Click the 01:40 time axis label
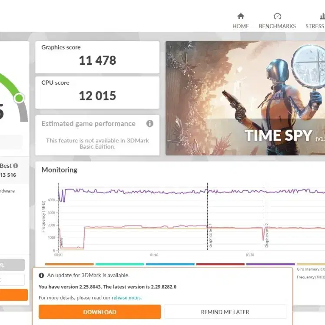The height and width of the screenshot is (325, 325). pyautogui.click(x=154, y=255)
